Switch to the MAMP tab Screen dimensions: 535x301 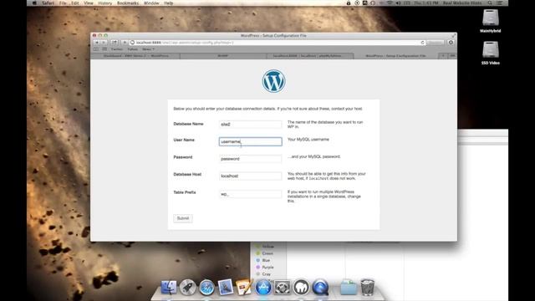(x=223, y=56)
